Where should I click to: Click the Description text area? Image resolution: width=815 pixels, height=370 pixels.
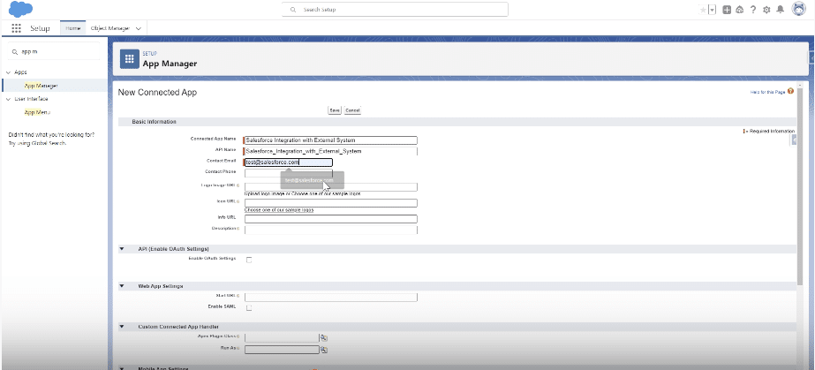pyautogui.click(x=331, y=230)
